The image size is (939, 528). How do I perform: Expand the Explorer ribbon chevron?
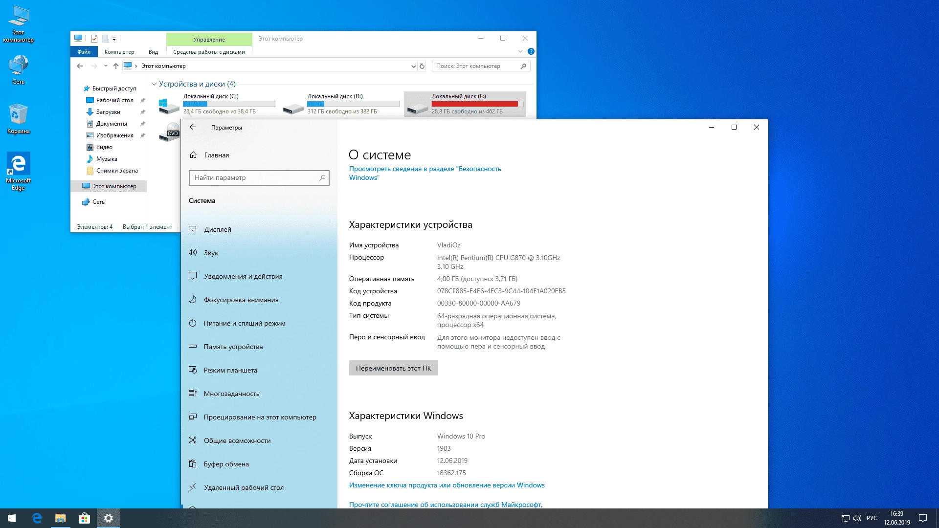(520, 51)
